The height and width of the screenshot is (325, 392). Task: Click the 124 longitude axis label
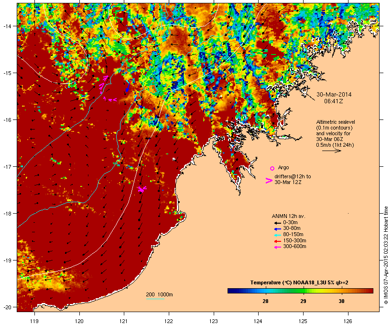pos(258,321)
